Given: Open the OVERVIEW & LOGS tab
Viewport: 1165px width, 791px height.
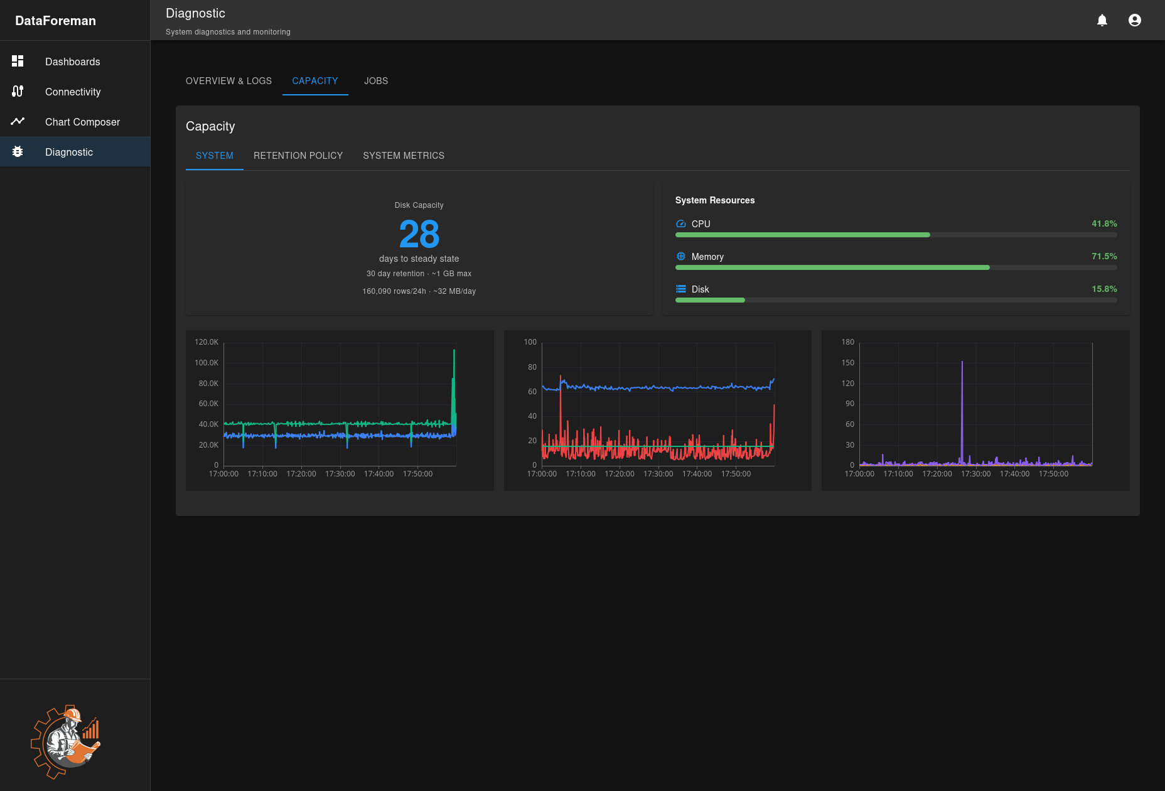Looking at the screenshot, I should 228,80.
